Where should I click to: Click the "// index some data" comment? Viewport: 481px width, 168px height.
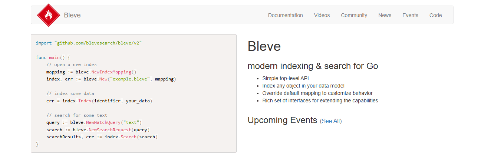[x=70, y=93]
